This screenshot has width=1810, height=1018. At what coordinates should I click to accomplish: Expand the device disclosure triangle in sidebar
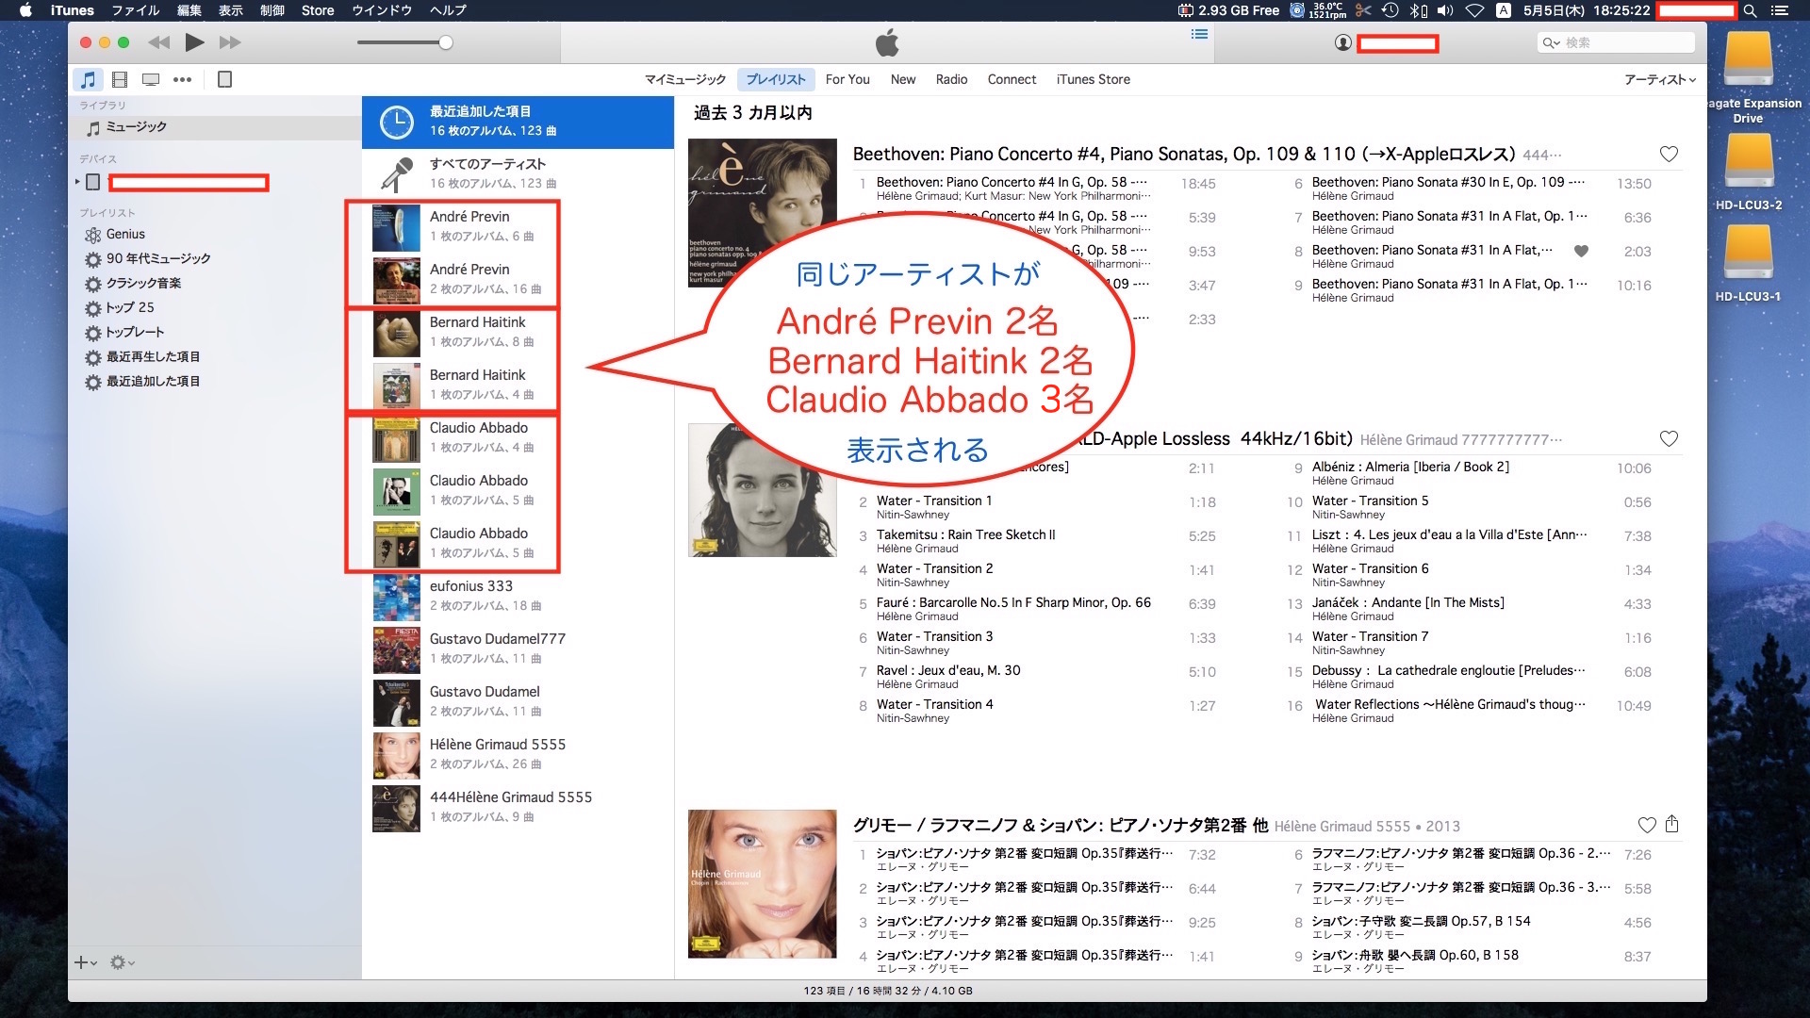(x=77, y=181)
